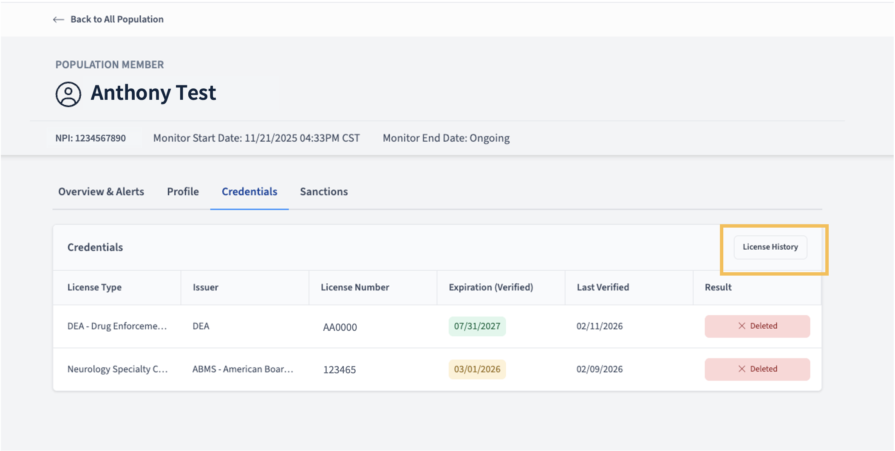Click the 03/01/2026 expiration badge
Image resolution: width=895 pixels, height=451 pixels.
pyautogui.click(x=477, y=369)
